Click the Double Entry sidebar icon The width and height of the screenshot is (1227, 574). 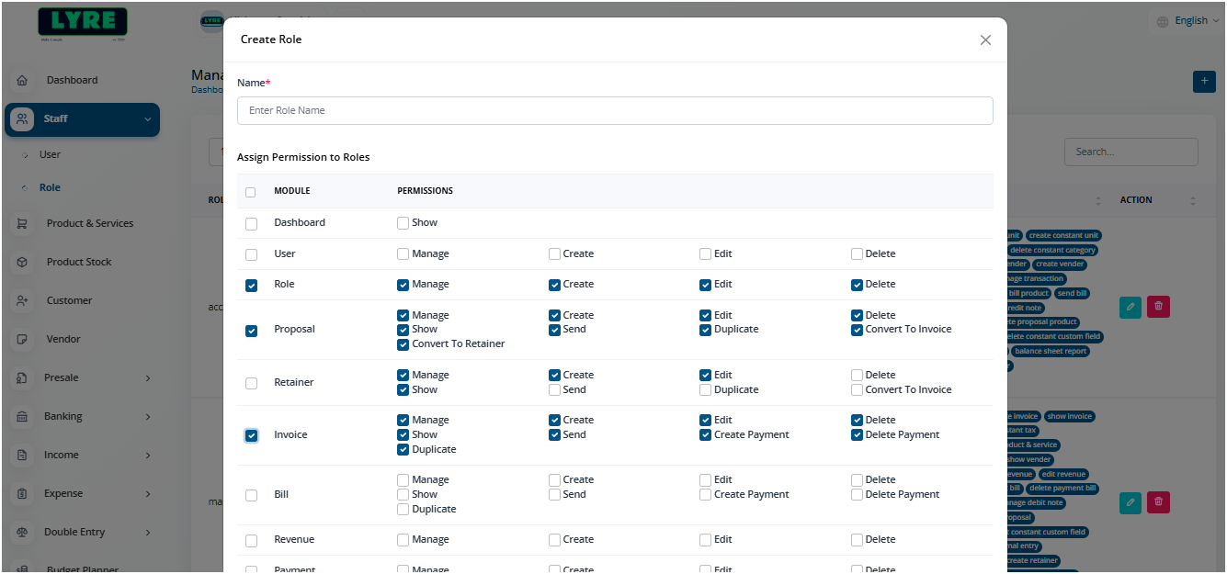(x=22, y=532)
